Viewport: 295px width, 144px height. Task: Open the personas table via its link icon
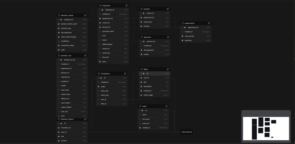pos(168,37)
